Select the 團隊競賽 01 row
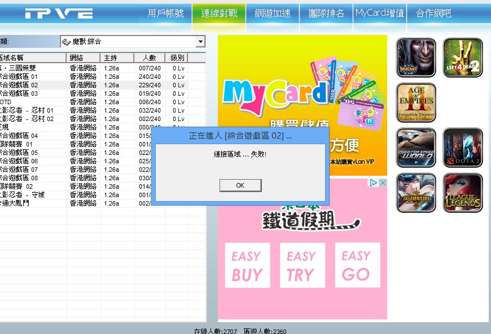This screenshot has width=491, height=334. [76, 144]
